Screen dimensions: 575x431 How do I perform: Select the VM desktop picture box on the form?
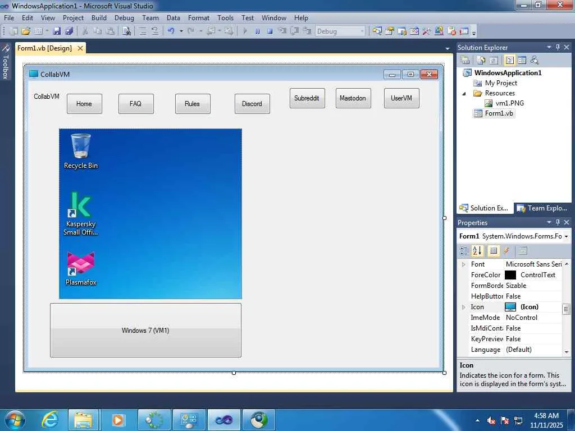click(x=150, y=214)
